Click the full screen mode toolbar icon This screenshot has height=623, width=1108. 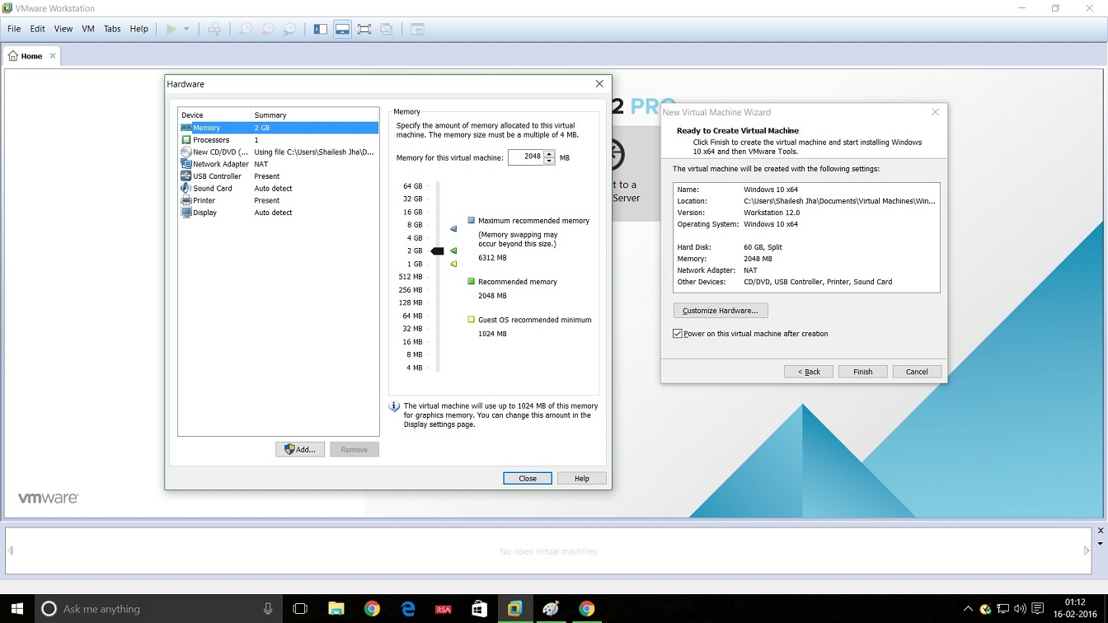click(364, 29)
